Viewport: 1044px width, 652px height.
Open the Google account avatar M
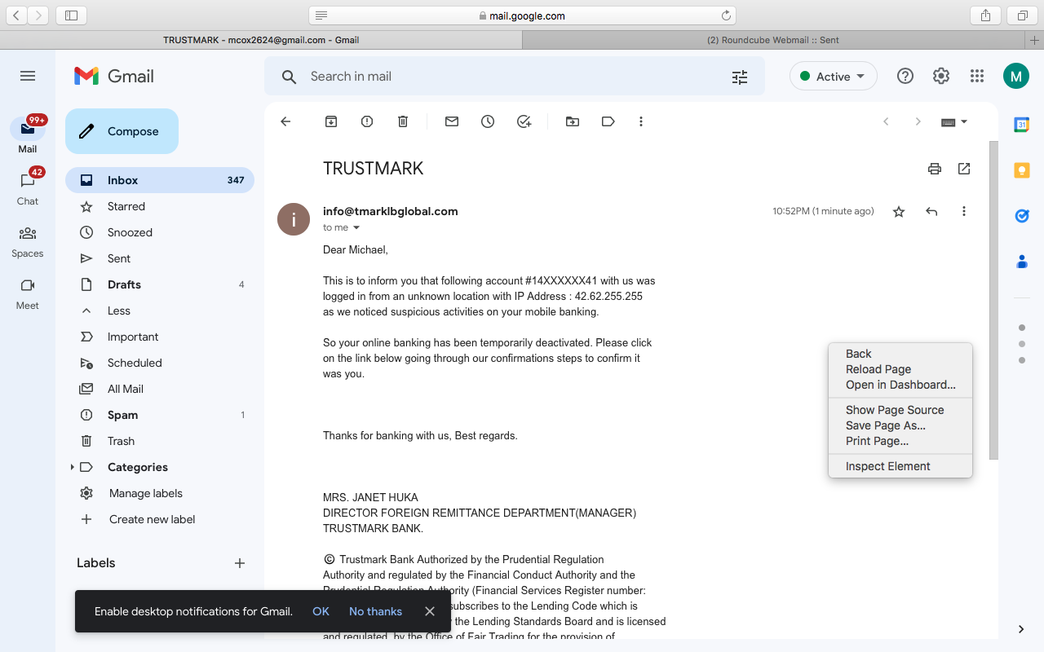(1016, 77)
